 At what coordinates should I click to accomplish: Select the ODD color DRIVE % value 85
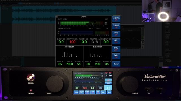60,64
